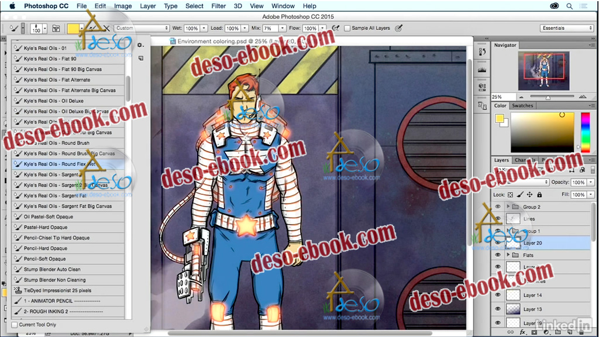Open the Histogram panel icon

(x=483, y=70)
